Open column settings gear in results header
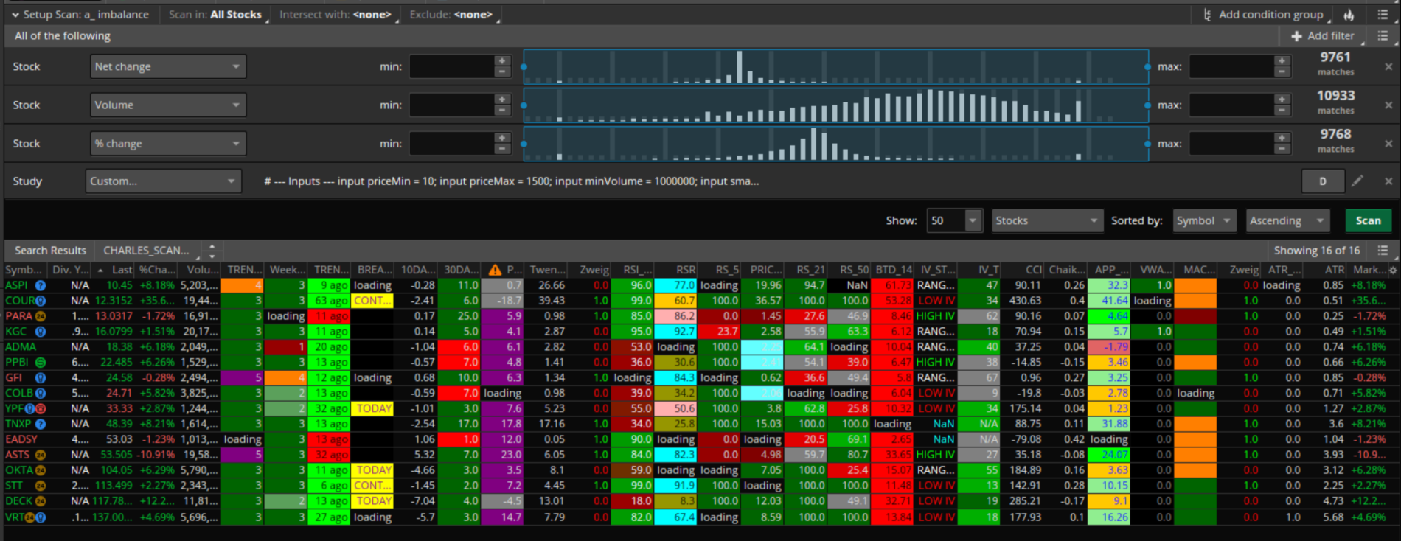This screenshot has height=541, width=1401. tap(1393, 270)
